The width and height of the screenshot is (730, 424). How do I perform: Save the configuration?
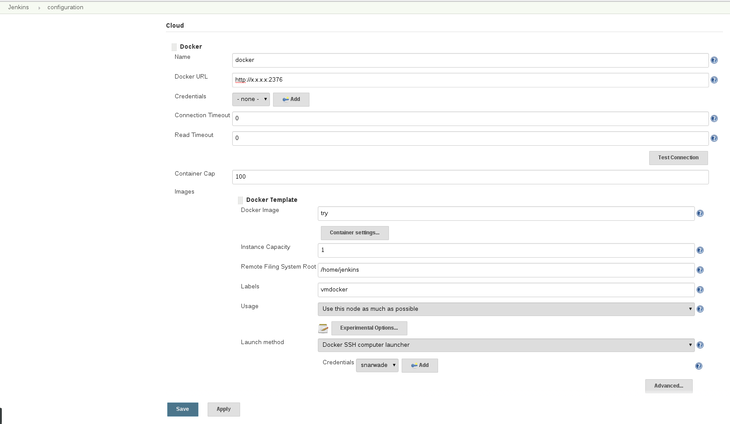coord(183,409)
